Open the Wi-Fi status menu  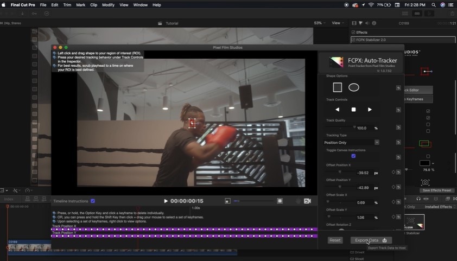371,5
